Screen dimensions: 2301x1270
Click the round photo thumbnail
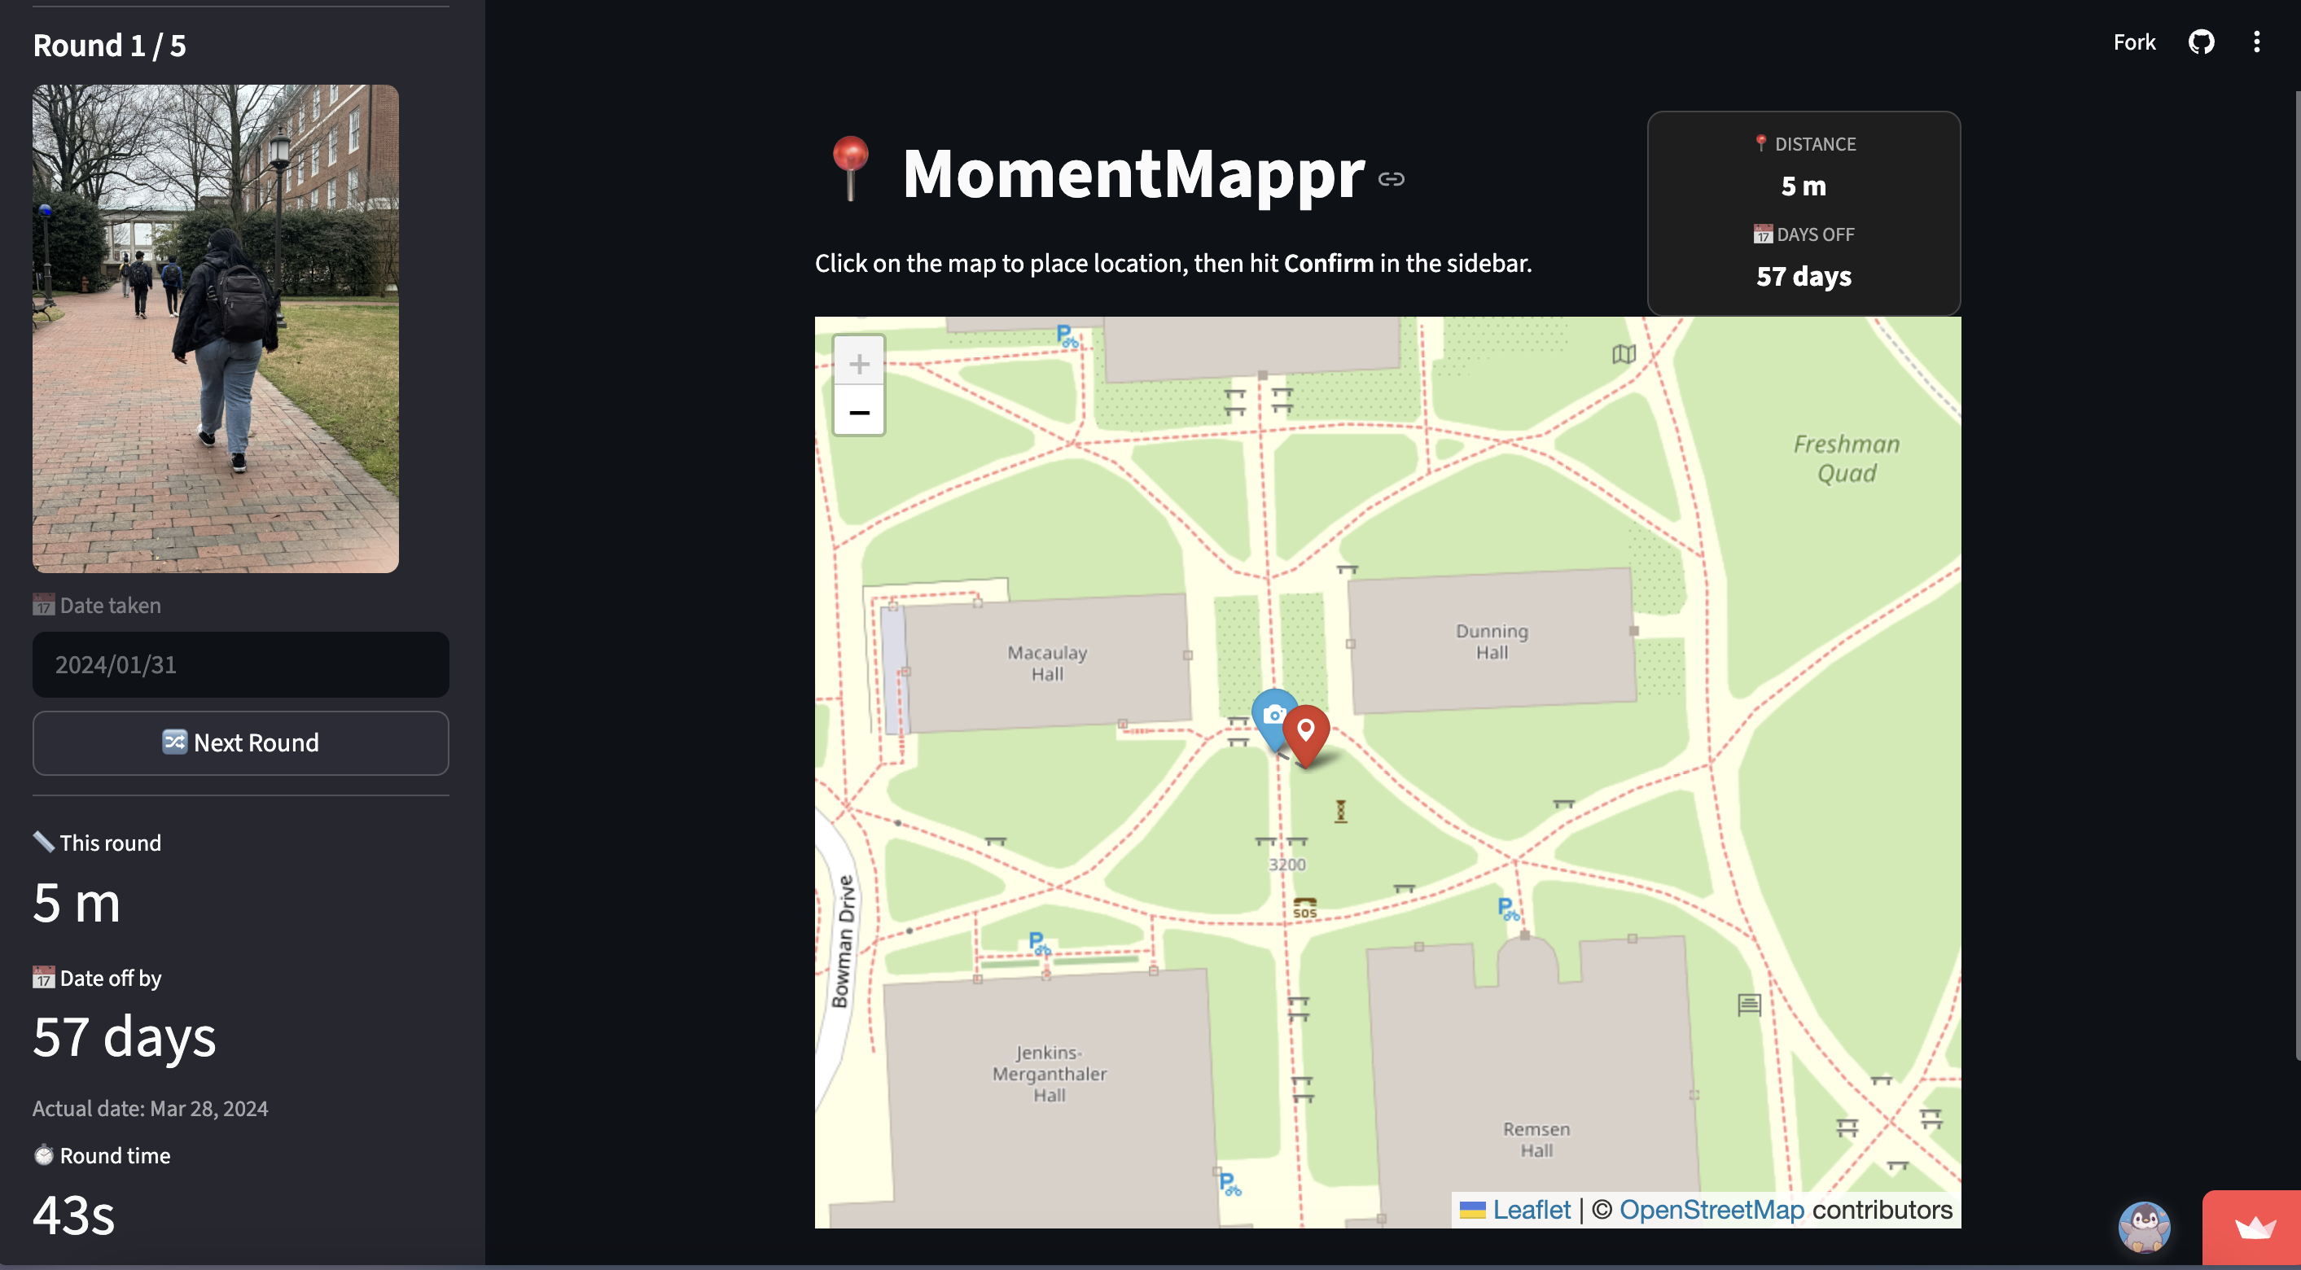click(x=215, y=329)
